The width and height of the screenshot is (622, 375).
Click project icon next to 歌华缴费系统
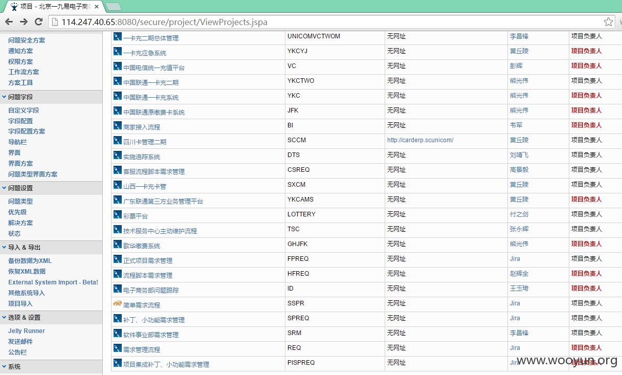tap(117, 245)
